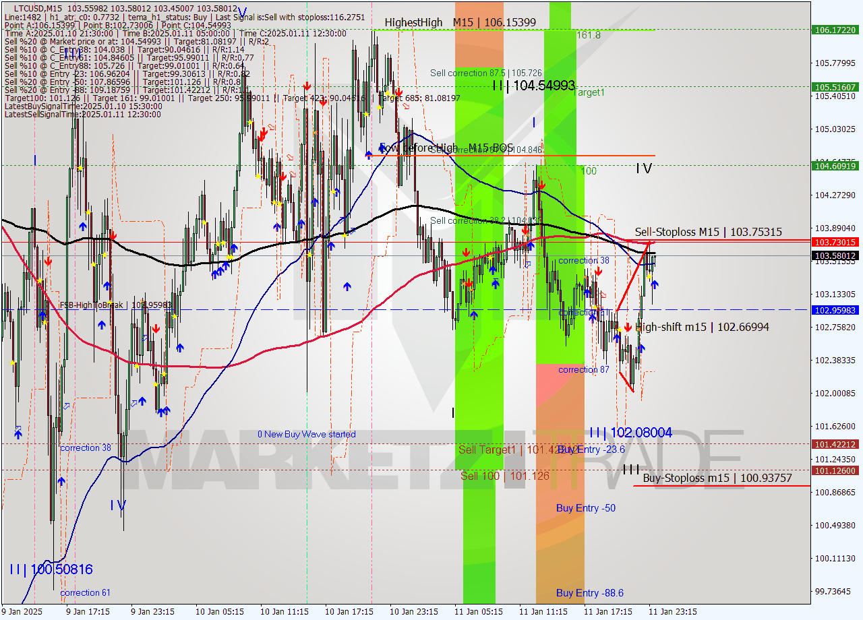Select the green 104.60919 price tag
This screenshot has height=620, width=863.
click(x=835, y=166)
